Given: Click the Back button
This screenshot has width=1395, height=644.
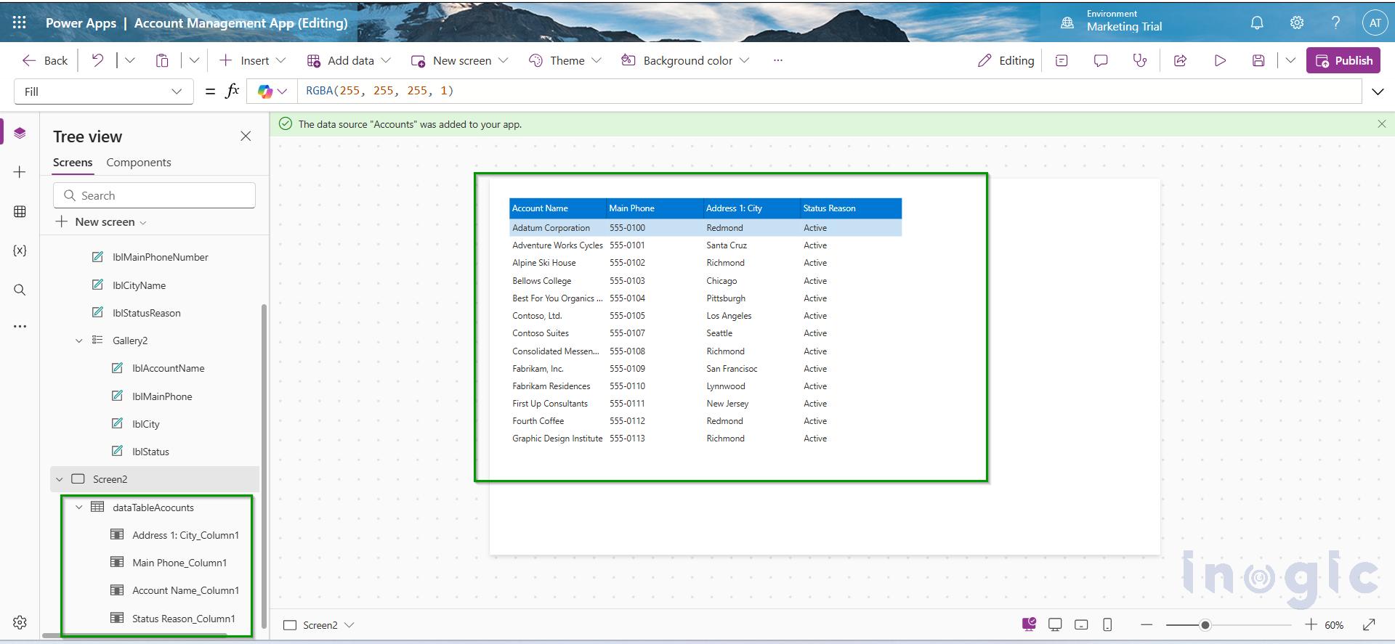Looking at the screenshot, I should coord(45,60).
